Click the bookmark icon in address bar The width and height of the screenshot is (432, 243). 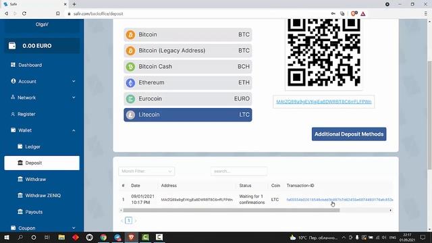coord(58,13)
